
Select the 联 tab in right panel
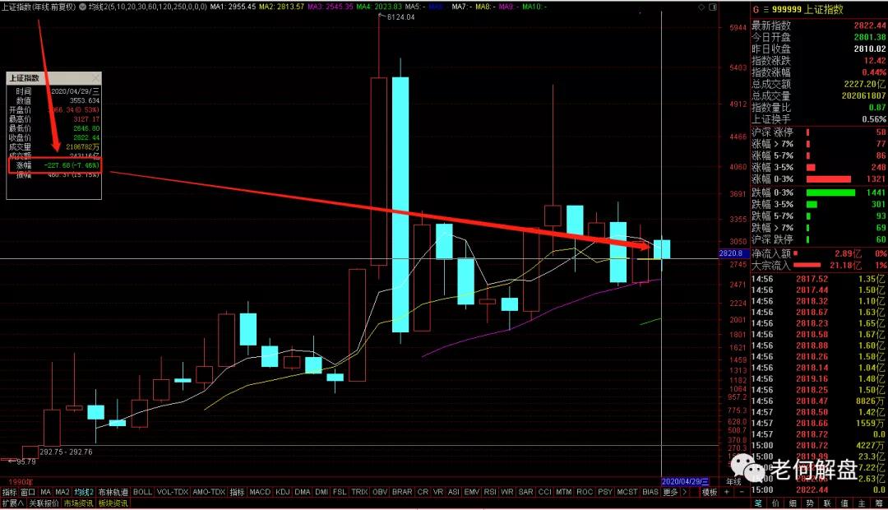(827, 503)
